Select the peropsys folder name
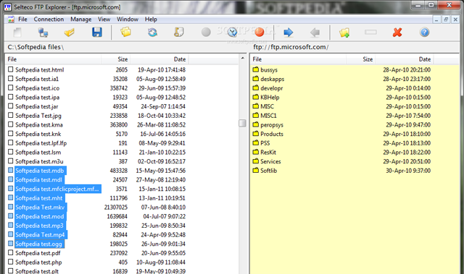This screenshot has width=464, height=274. coord(272,125)
